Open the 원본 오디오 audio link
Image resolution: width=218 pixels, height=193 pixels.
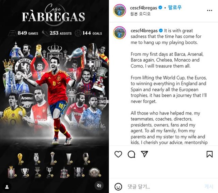coord(140,14)
